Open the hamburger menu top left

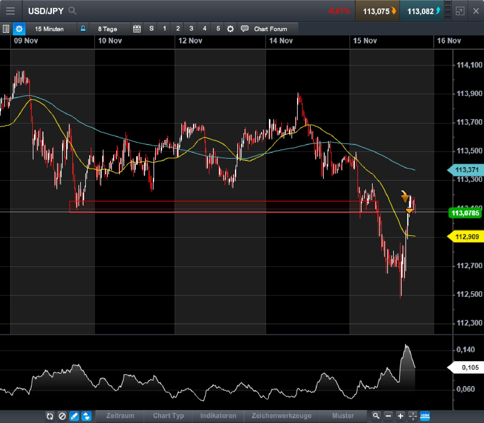11,11
